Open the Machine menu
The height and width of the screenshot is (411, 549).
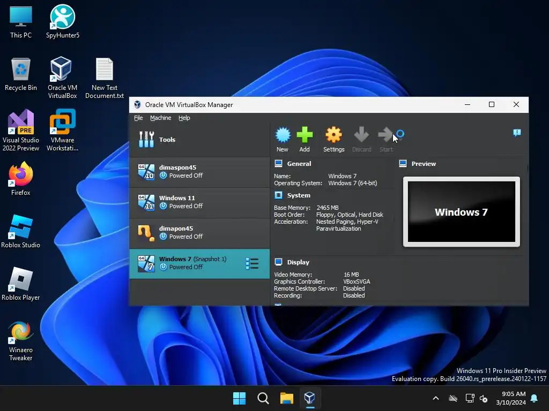click(x=161, y=118)
